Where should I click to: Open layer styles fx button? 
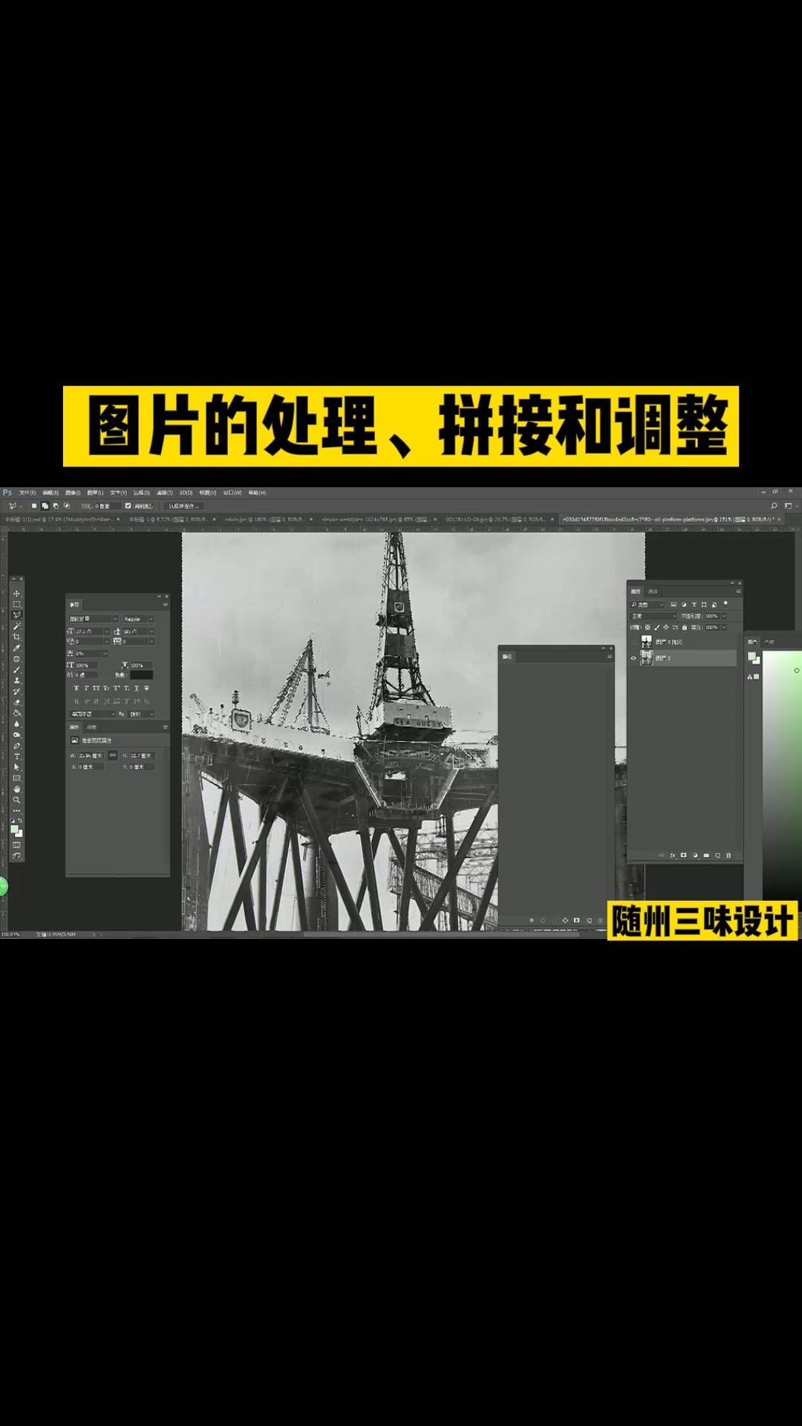coord(673,856)
